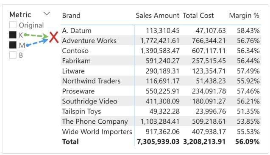Image resolution: width=270 pixels, height=155 pixels.
Task: Uncheck the K metric checkbox
Action: pyautogui.click(x=13, y=35)
